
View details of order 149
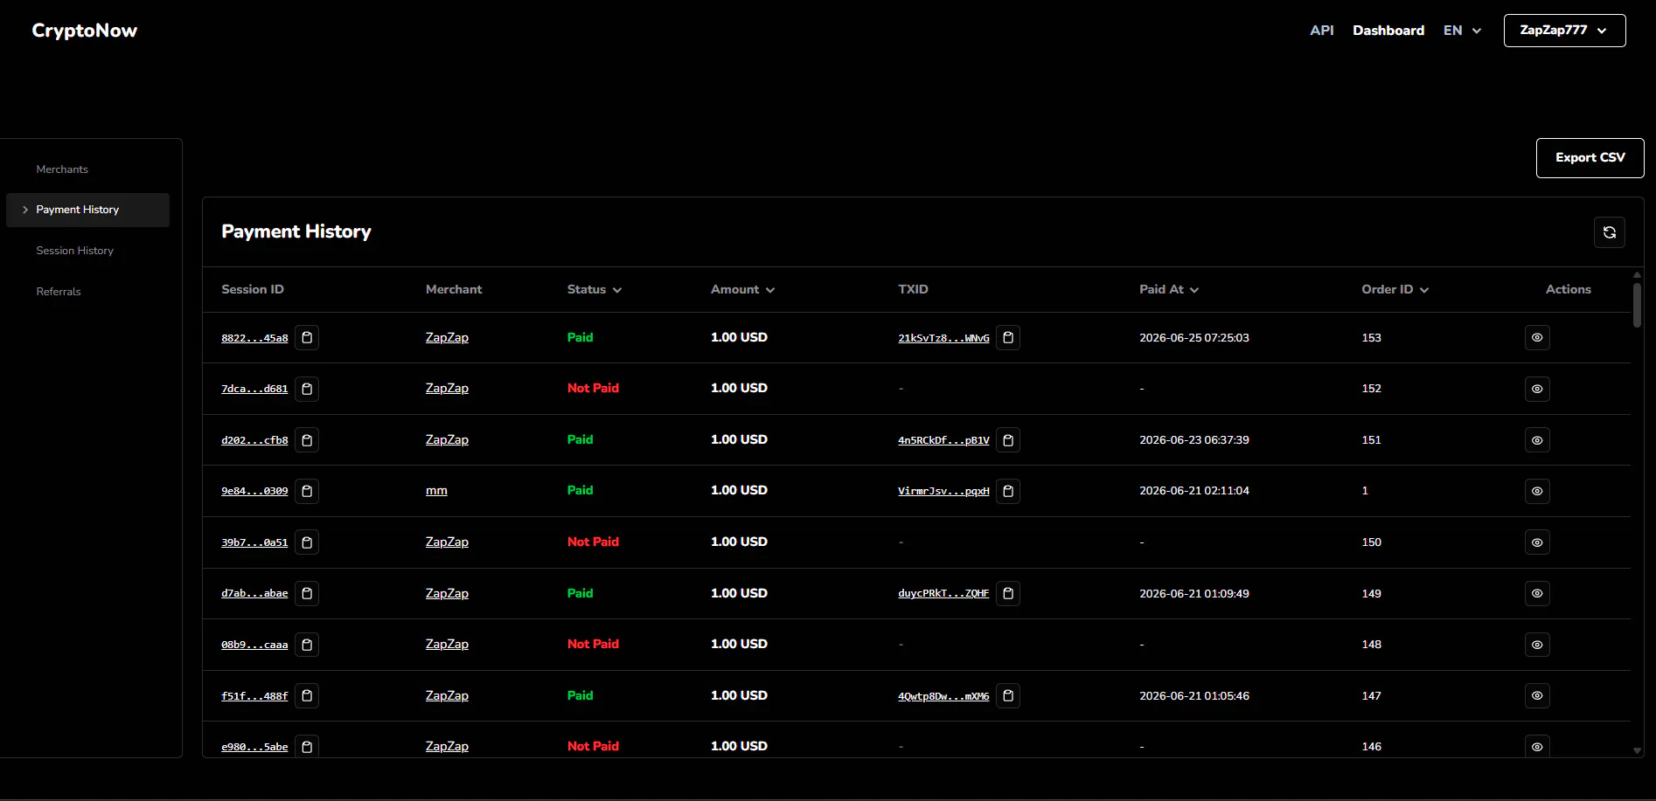(x=1537, y=593)
